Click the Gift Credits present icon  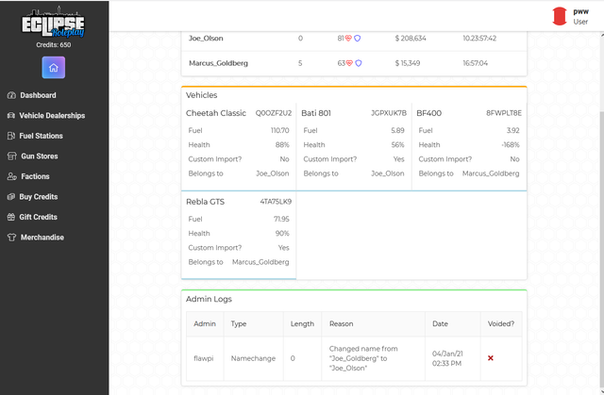coord(11,217)
